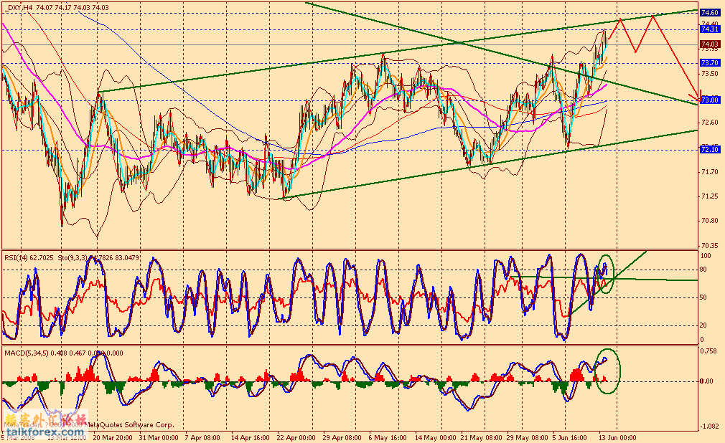Screen dimensions: 725x443
Task: Click the 29 May 08:00 date label
Action: [527, 437]
